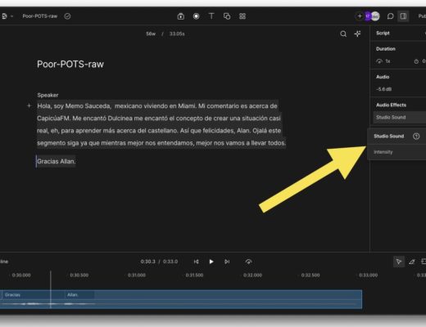The height and width of the screenshot is (327, 426).
Task: Click the plus icon beside the paragraph
Action: [29, 105]
